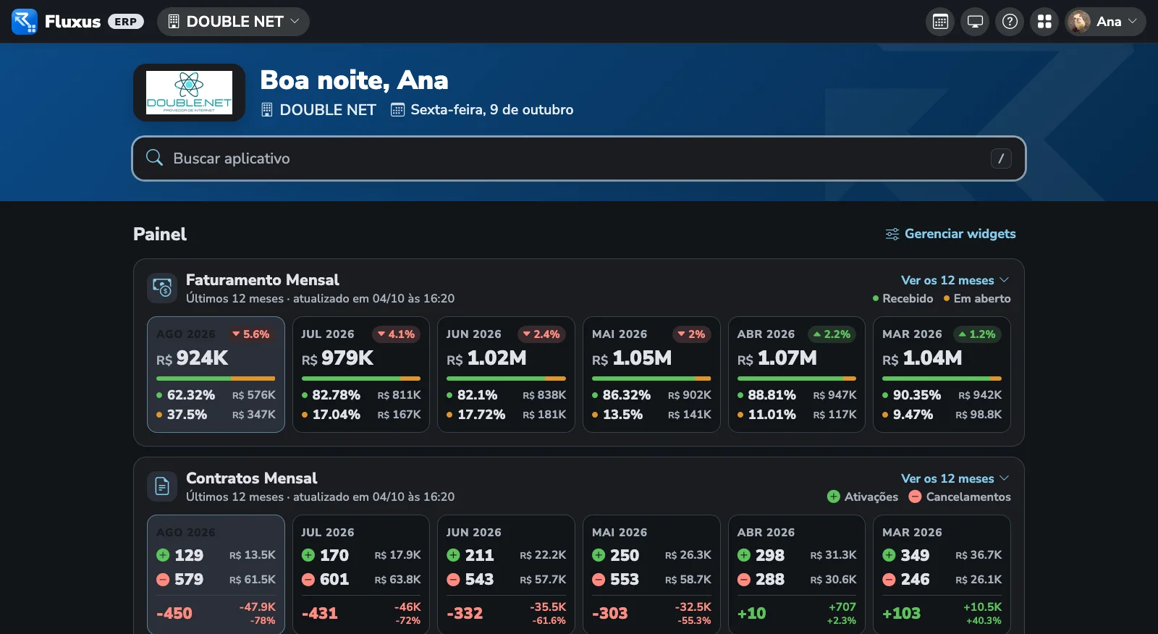Click the R$ 1.02M value for JUN 2026
The image size is (1158, 634).
[487, 358]
